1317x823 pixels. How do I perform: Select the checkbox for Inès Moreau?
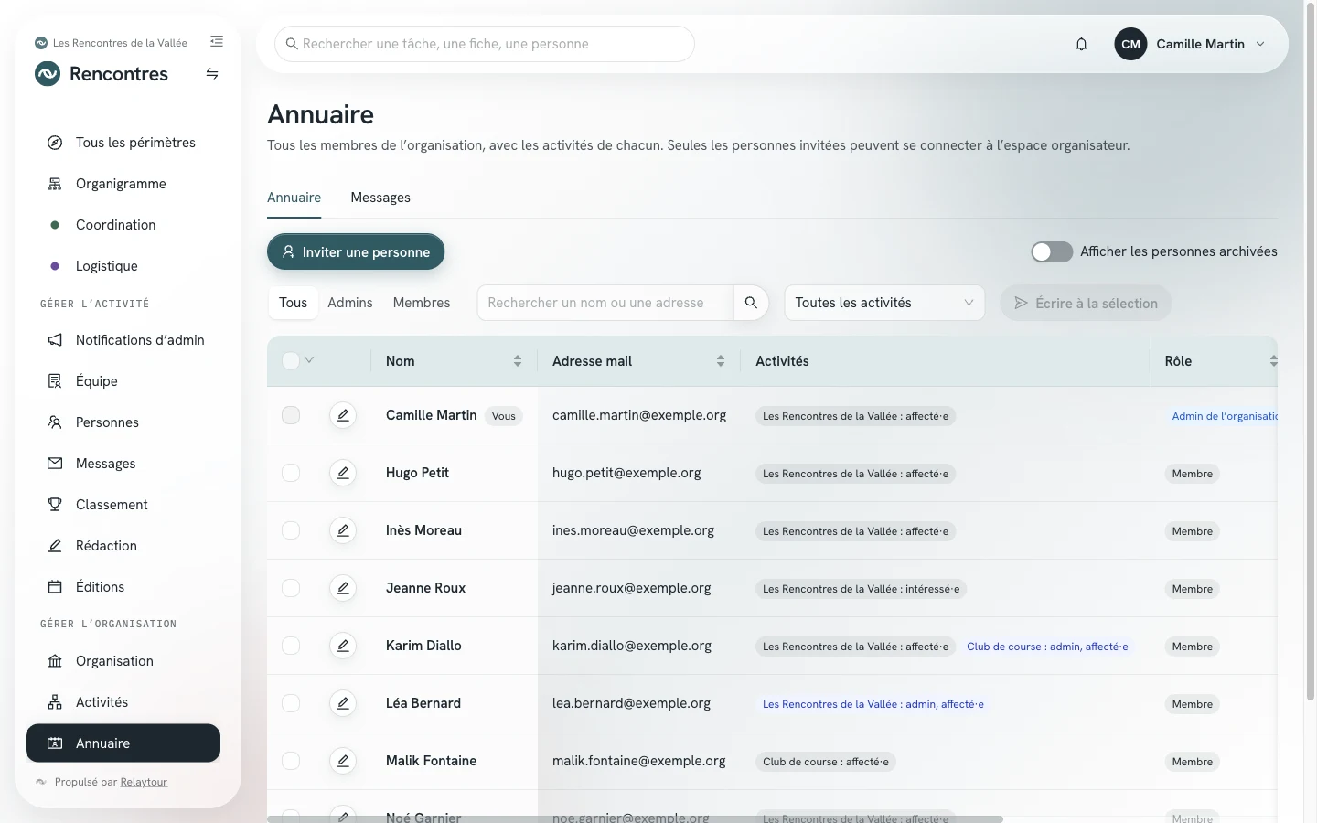pos(291,530)
